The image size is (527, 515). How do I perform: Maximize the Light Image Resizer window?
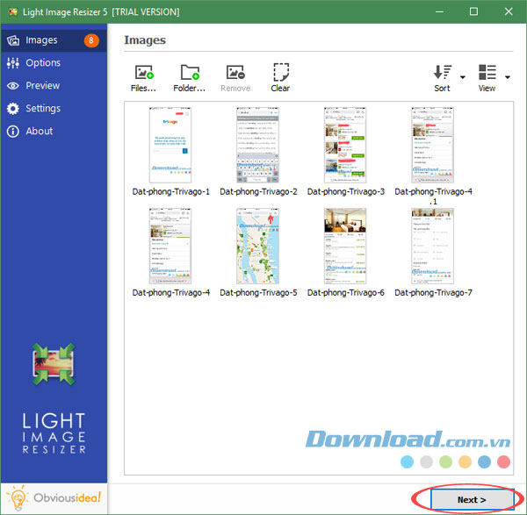tap(473, 11)
